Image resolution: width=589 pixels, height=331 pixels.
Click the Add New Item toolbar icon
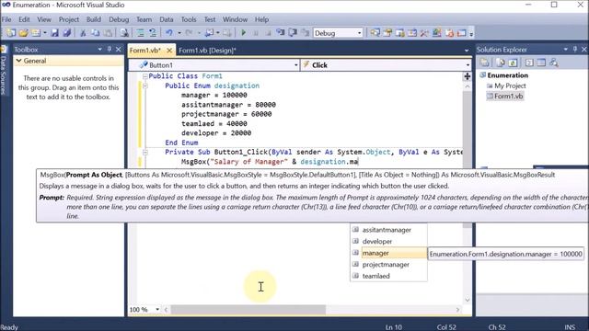click(36, 33)
